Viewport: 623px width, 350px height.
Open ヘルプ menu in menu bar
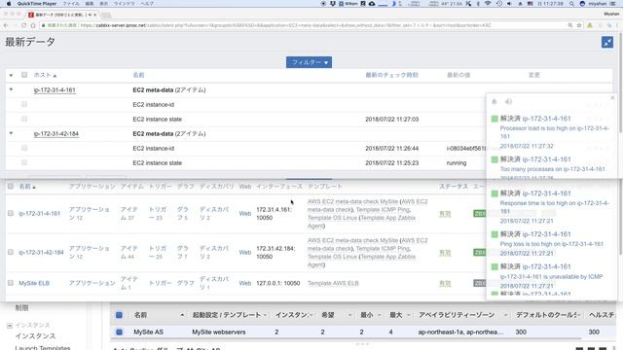pyautogui.click(x=147, y=4)
